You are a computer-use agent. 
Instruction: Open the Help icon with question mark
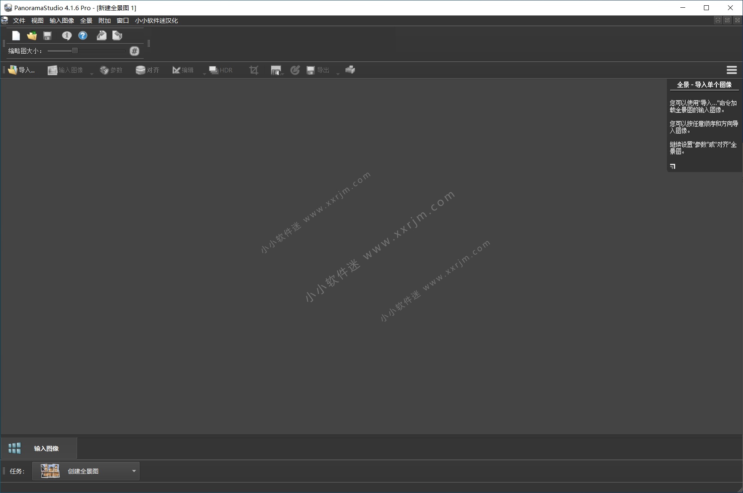point(83,36)
